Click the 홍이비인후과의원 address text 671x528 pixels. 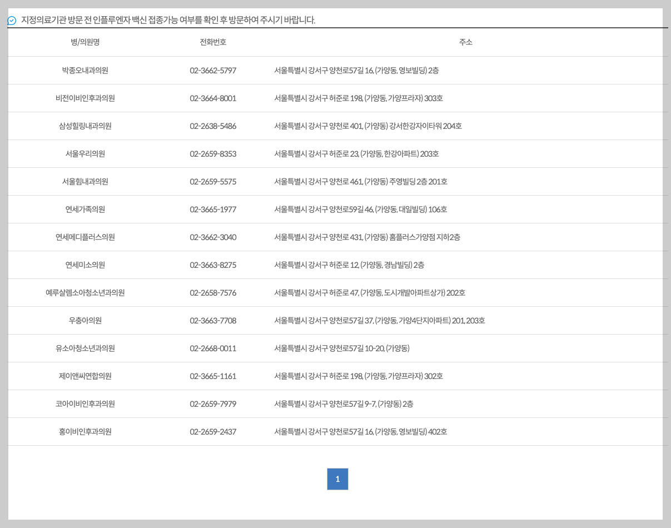[361, 431]
